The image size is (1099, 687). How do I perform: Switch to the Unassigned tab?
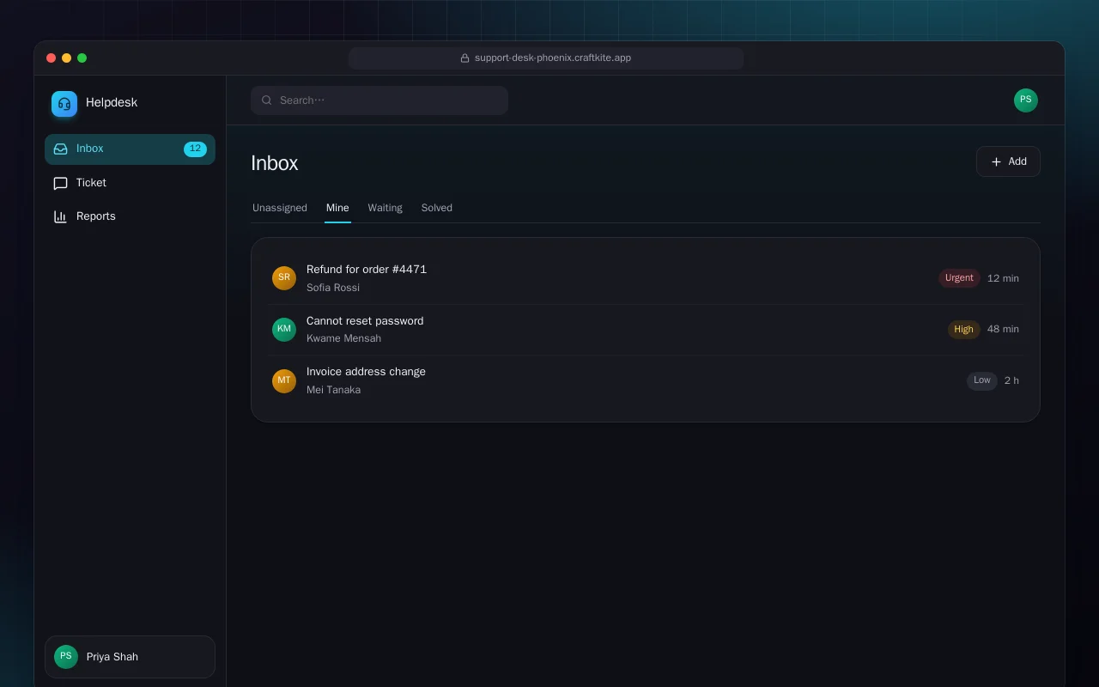(x=280, y=208)
